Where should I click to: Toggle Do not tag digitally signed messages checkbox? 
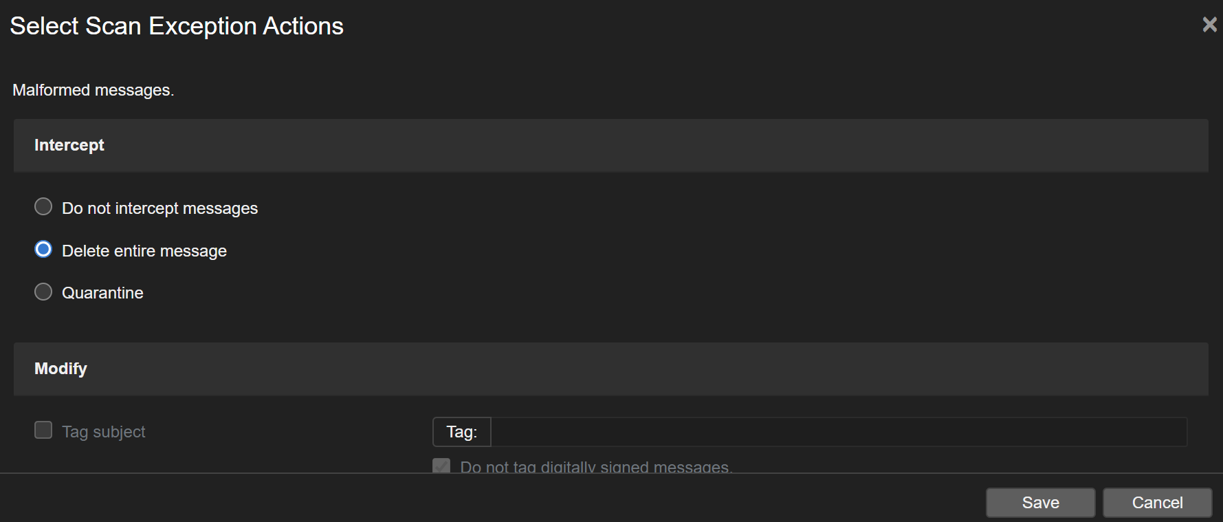[x=441, y=466]
